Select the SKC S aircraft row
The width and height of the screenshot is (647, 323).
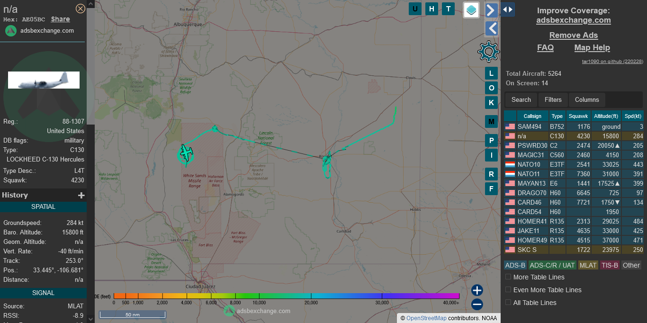pos(574,250)
